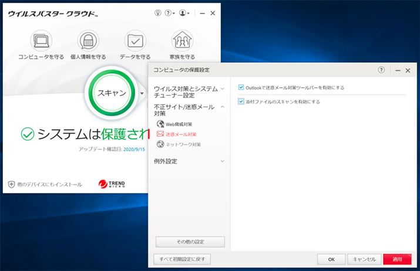This screenshot has width=420, height=271.
Task: Click the green protected status checkmark icon
Action: [28, 134]
